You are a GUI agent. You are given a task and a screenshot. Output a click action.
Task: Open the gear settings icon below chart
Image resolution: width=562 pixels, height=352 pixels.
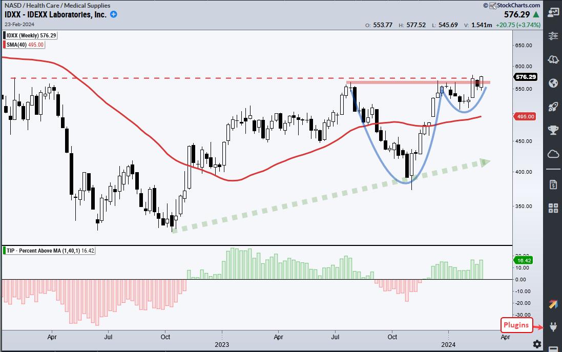(x=536, y=344)
